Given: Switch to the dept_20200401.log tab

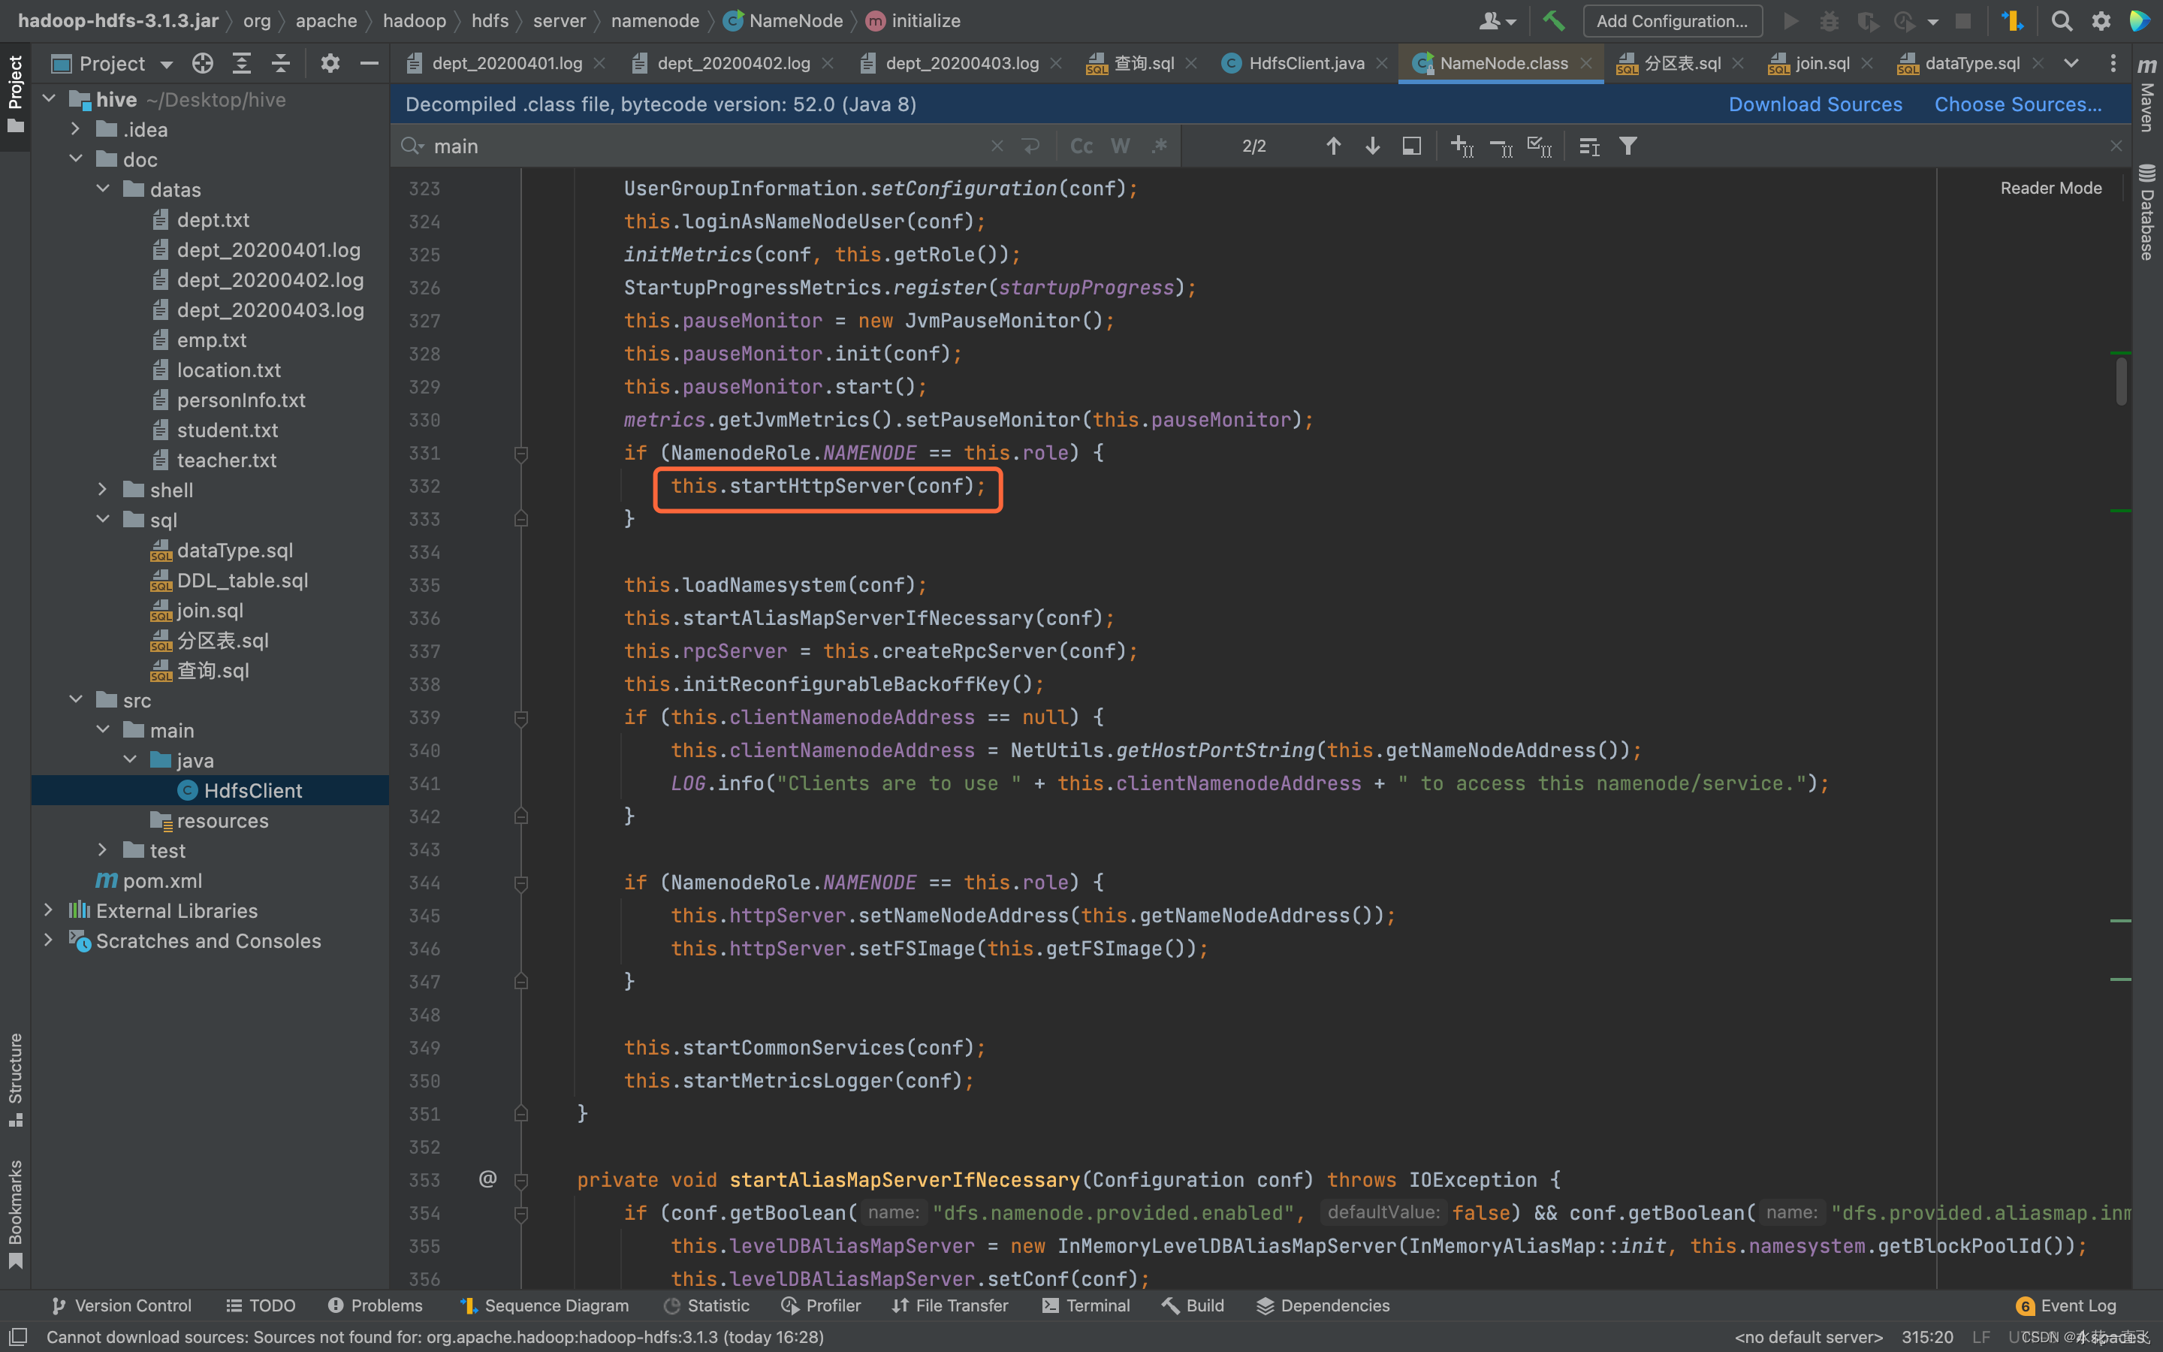Looking at the screenshot, I should click(x=506, y=64).
